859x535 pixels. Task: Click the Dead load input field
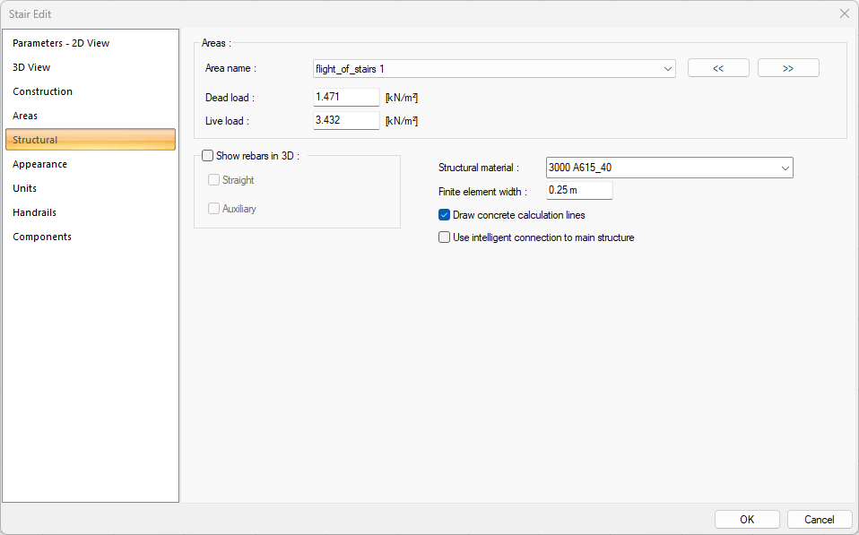tap(346, 97)
